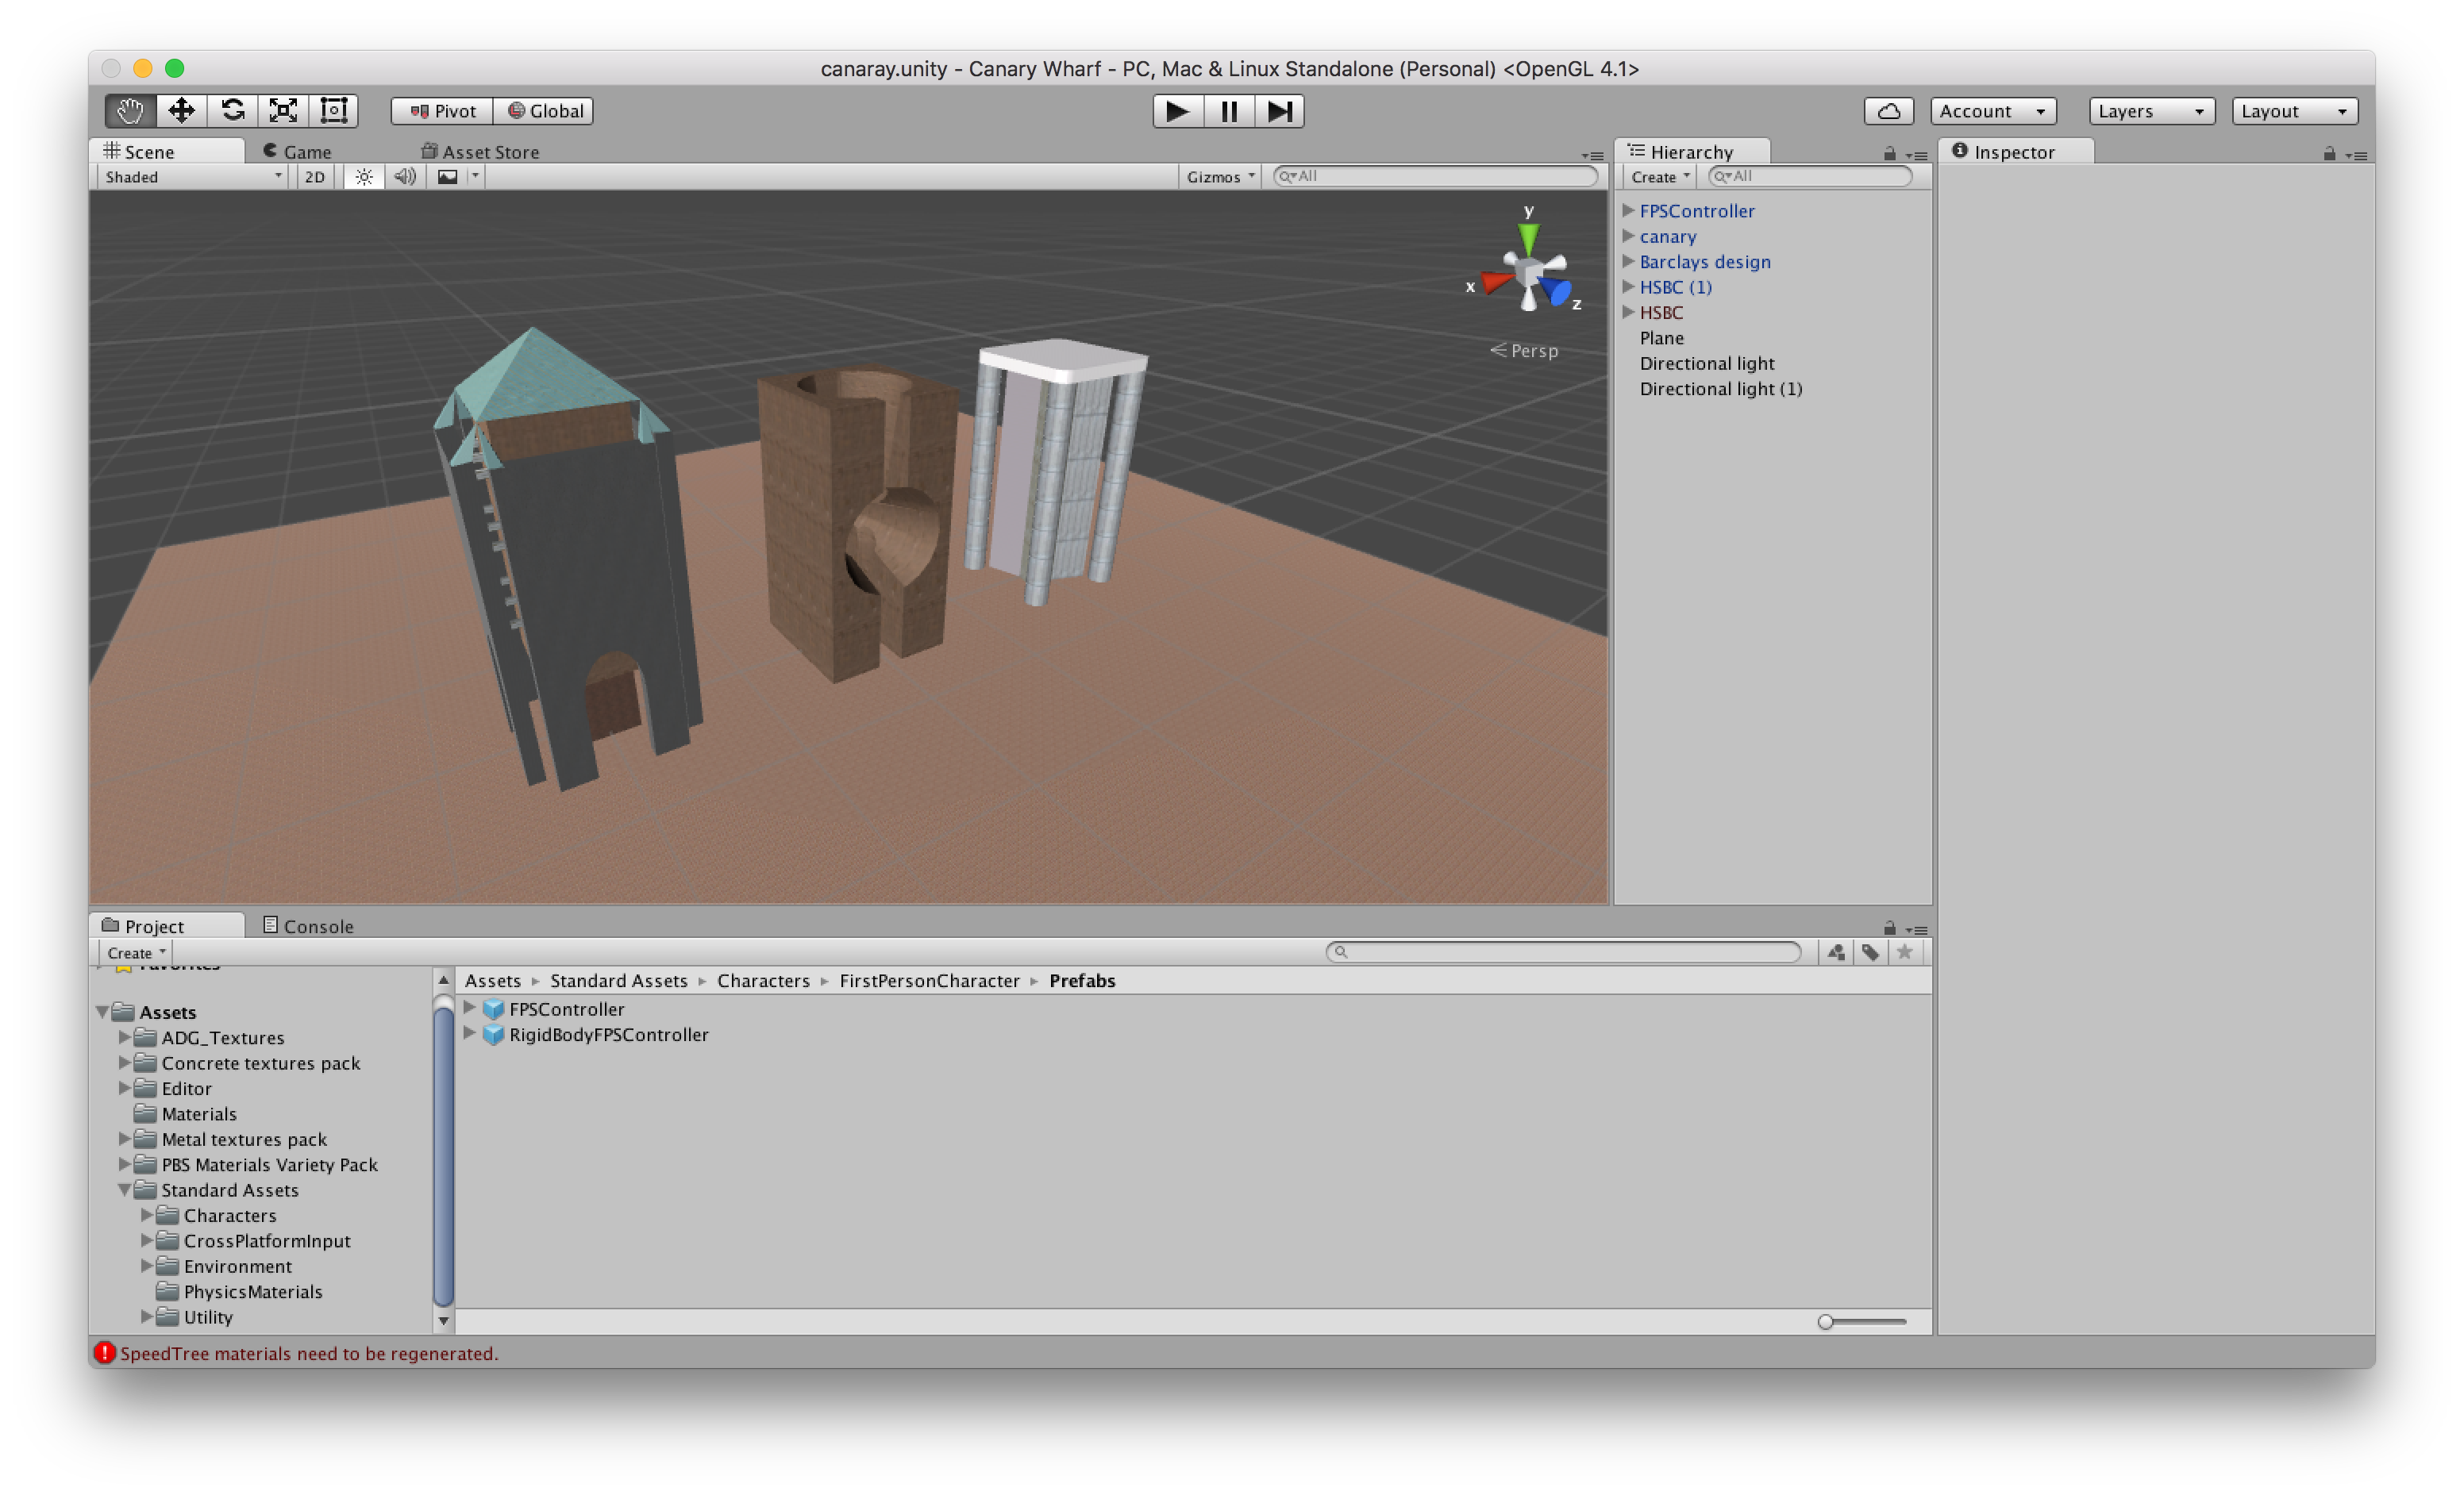Image resolution: width=2464 pixels, height=1495 pixels.
Task: Click the Project panel search field
Action: coord(1565,952)
